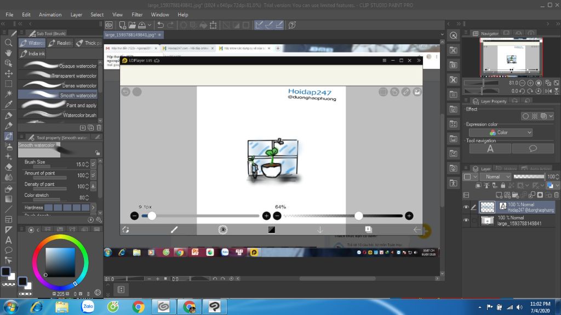Toggle Set as draft layer
Screen dimensions: 561x315
pos(495,185)
